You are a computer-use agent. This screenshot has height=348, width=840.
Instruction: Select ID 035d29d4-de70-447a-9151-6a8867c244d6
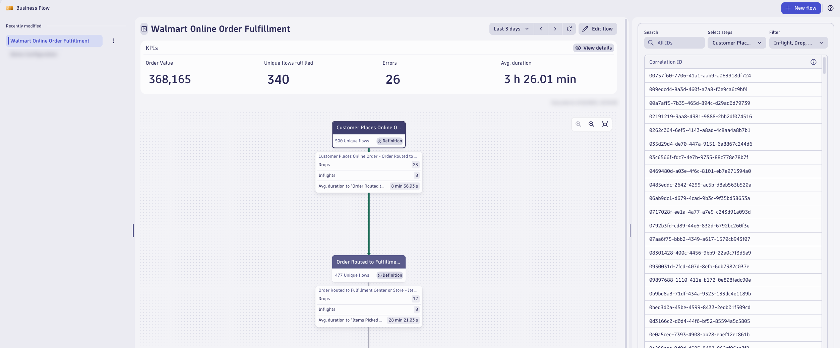[733, 144]
